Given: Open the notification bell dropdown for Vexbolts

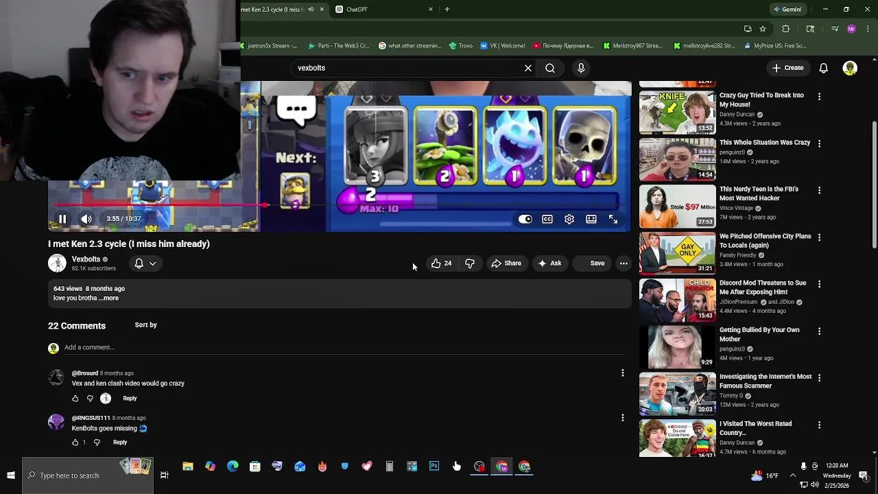Looking at the screenshot, I should (x=145, y=263).
